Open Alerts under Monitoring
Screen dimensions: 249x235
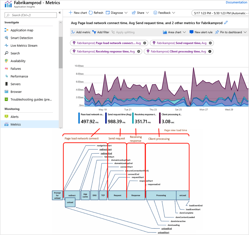tap(16, 116)
